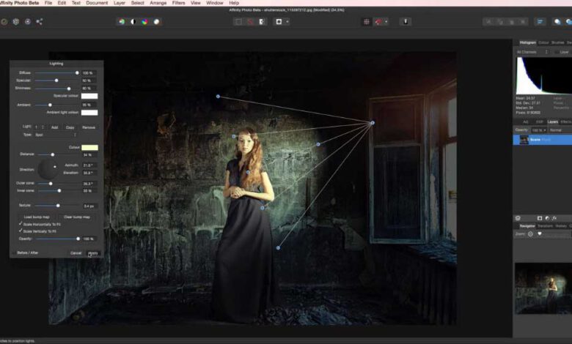The image size is (572, 344).
Task: Apply Auto Contrast from the toolbar
Action: pyautogui.click(x=133, y=22)
